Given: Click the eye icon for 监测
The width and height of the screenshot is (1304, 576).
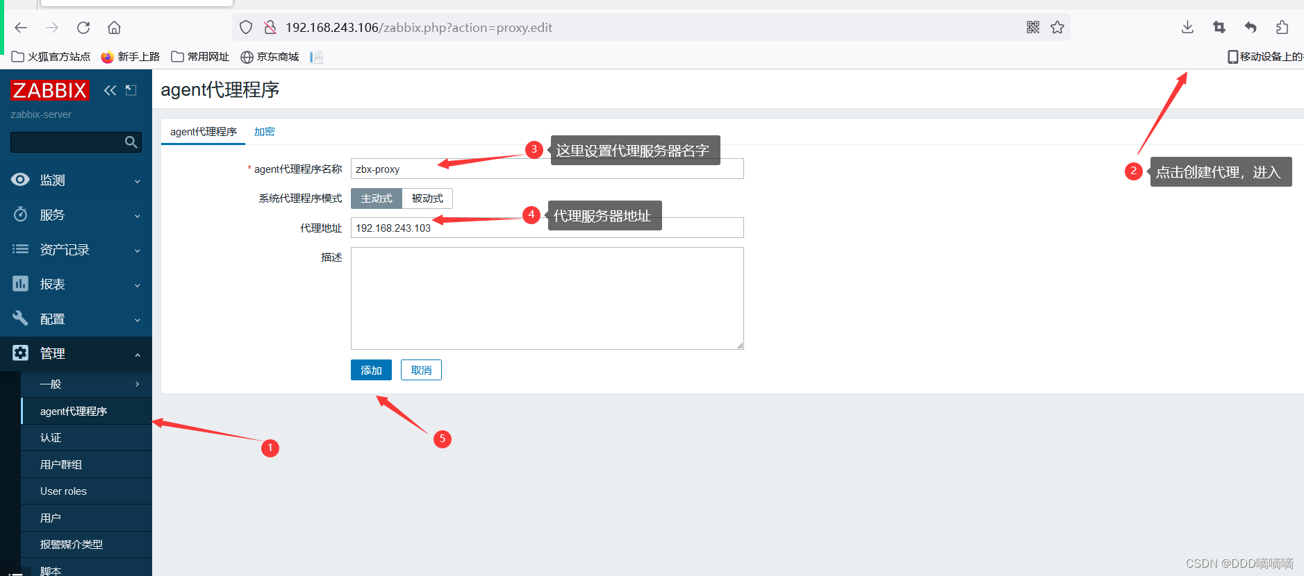Looking at the screenshot, I should (21, 180).
